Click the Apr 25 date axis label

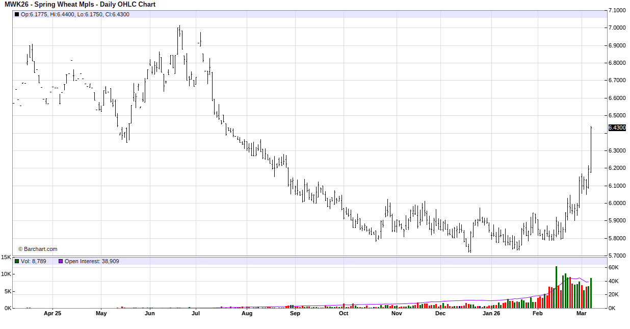(x=52, y=314)
